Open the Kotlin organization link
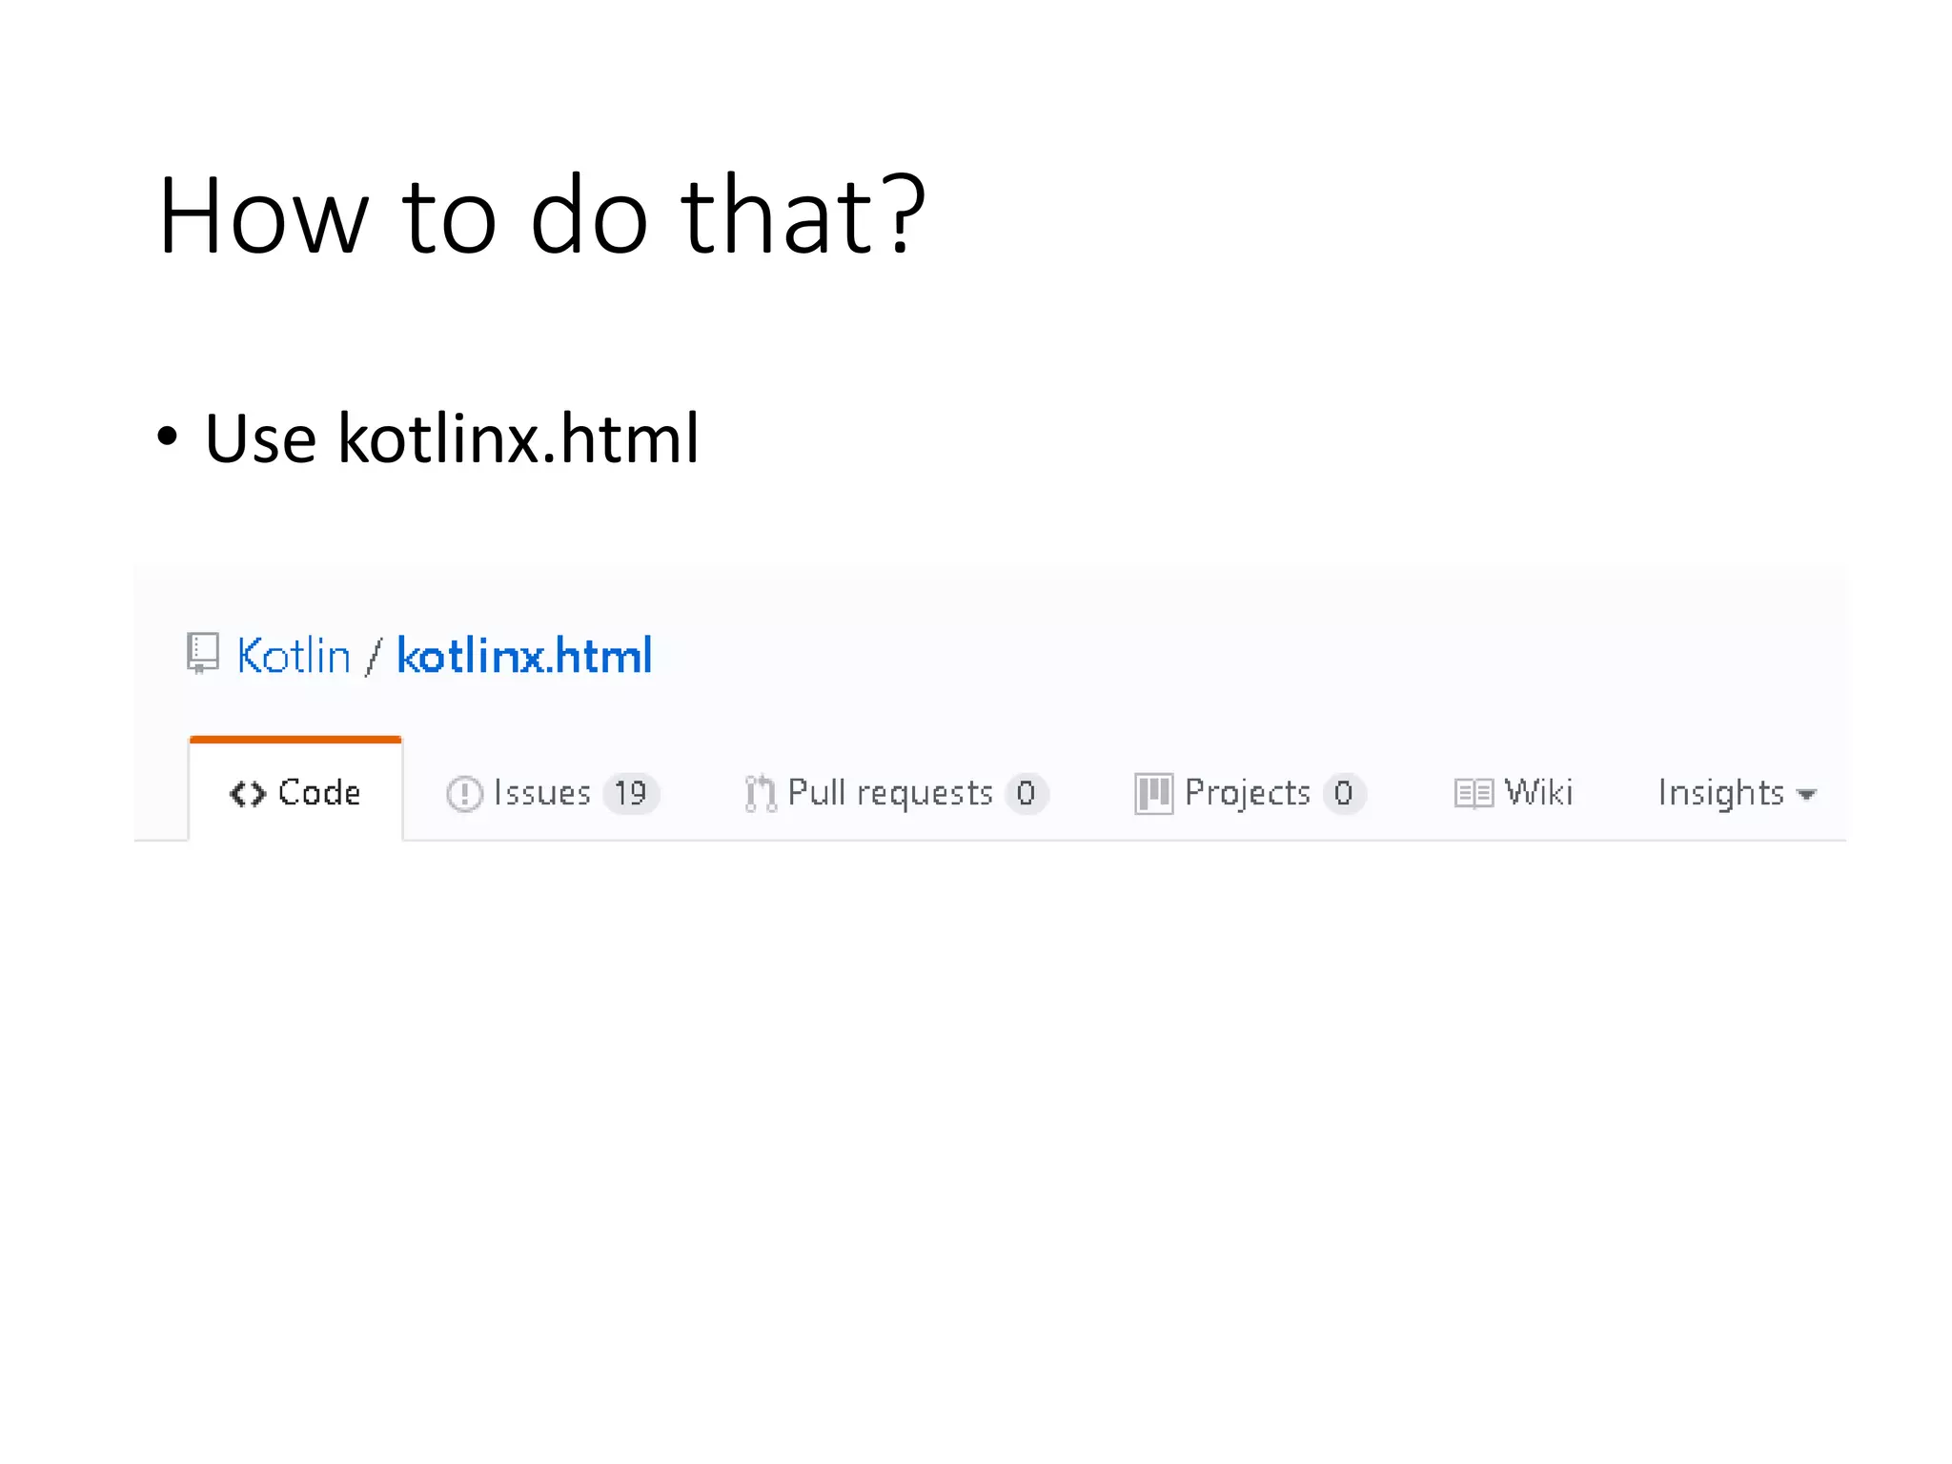This screenshot has height=1464, width=1952. 294,656
